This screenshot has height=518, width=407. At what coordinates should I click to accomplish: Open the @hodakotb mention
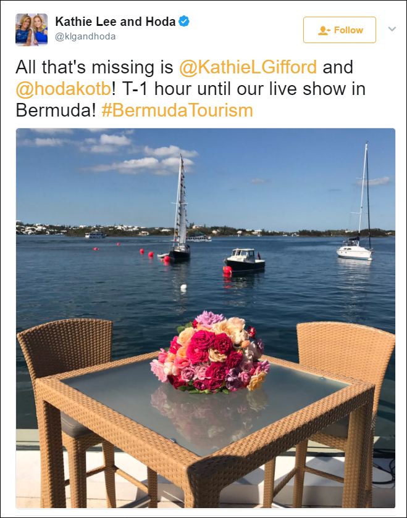tap(64, 89)
